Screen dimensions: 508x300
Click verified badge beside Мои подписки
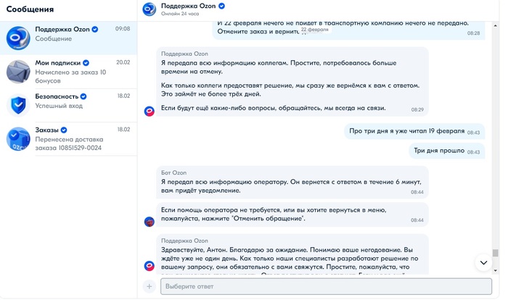(86, 63)
